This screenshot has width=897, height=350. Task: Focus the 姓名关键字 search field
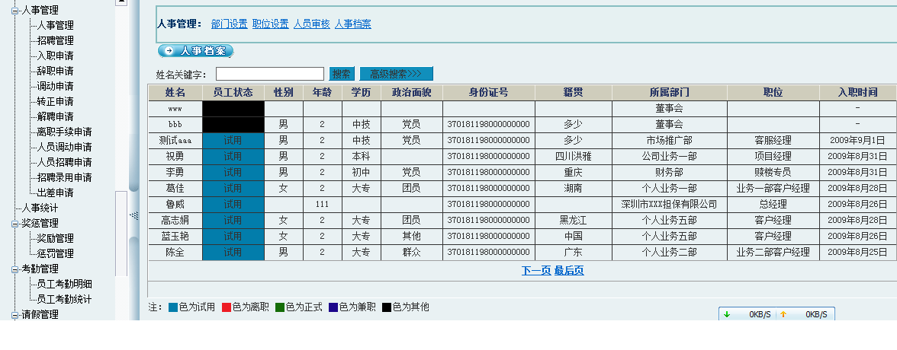point(270,74)
